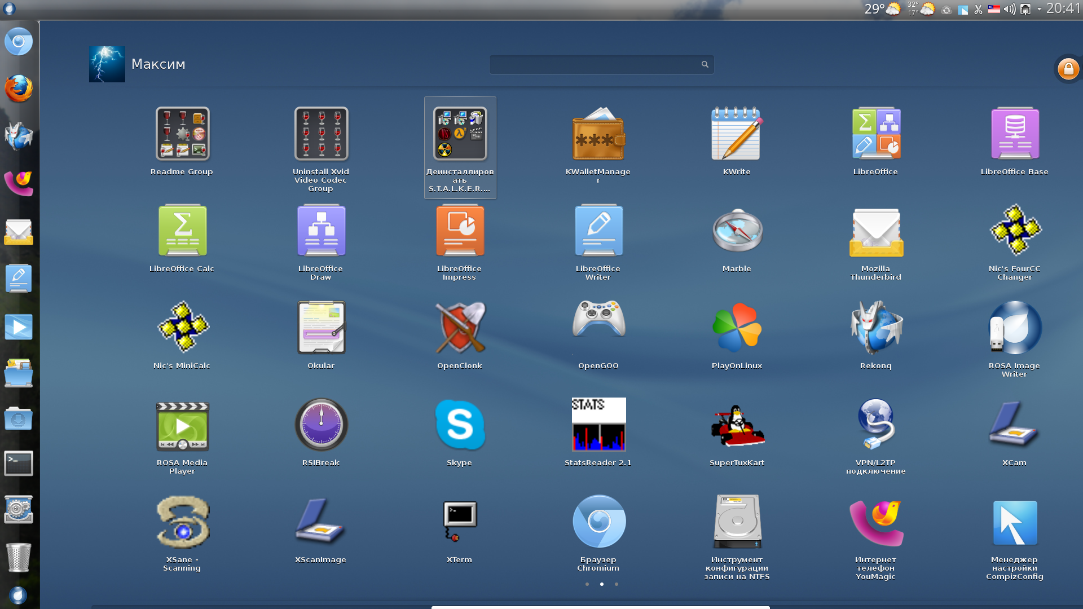The image size is (1083, 609).
Task: Open the Максим user avatar thumbnail
Action: pyautogui.click(x=107, y=64)
